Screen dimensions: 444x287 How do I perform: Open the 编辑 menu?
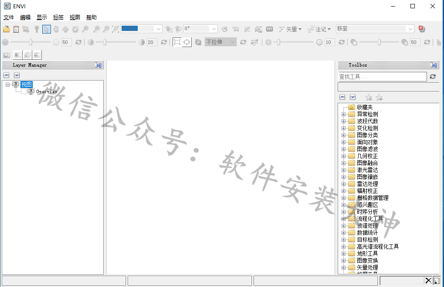25,17
